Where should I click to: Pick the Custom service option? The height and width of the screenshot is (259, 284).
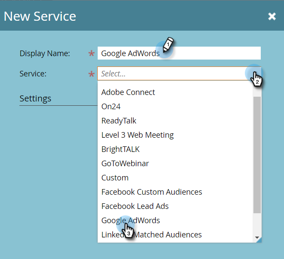point(175,177)
